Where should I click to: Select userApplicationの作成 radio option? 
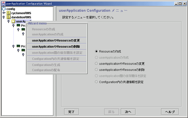97,57
